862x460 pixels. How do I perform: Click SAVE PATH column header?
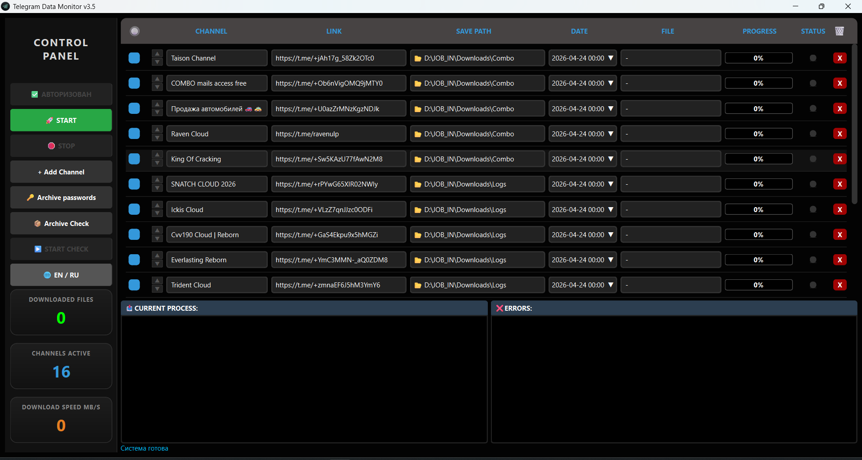coord(473,31)
